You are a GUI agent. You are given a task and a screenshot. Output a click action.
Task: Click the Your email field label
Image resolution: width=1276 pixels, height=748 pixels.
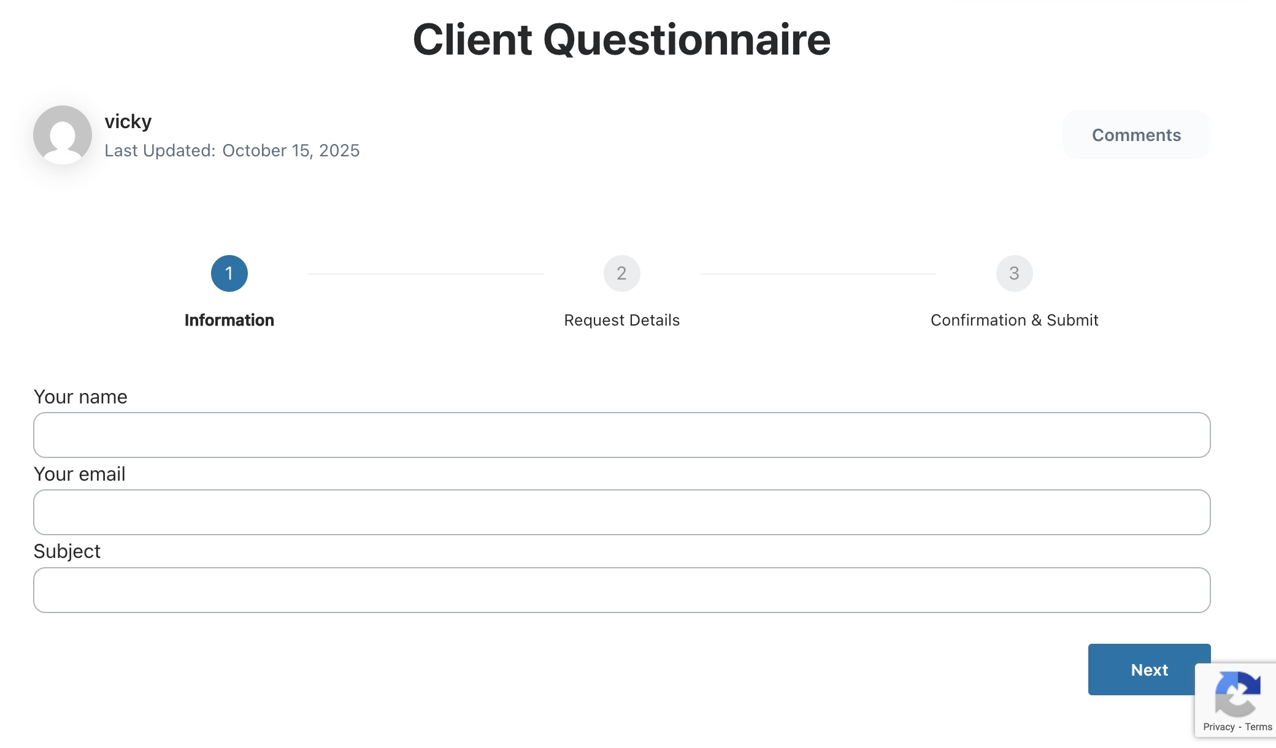(x=79, y=474)
